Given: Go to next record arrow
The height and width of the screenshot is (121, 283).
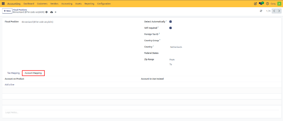Looking at the screenshot, I should 279,11.
